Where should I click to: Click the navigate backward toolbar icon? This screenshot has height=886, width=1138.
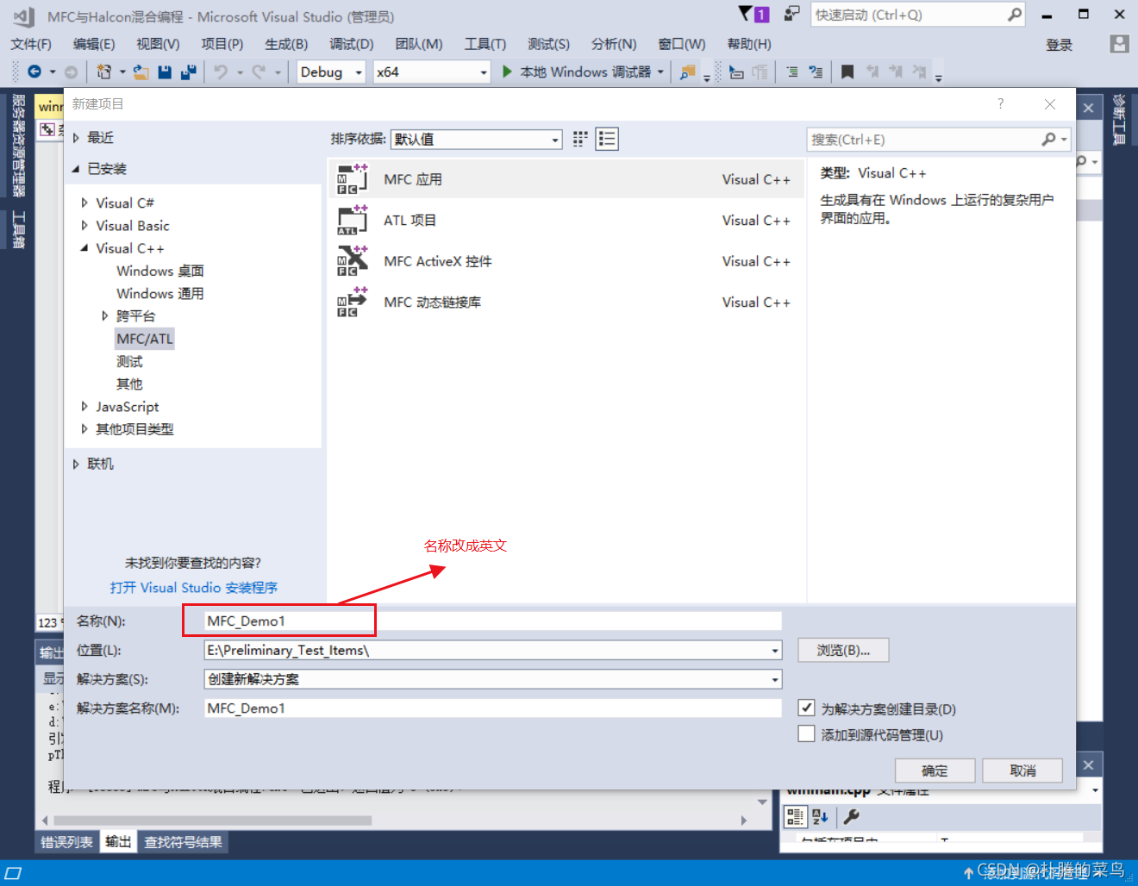(34, 72)
